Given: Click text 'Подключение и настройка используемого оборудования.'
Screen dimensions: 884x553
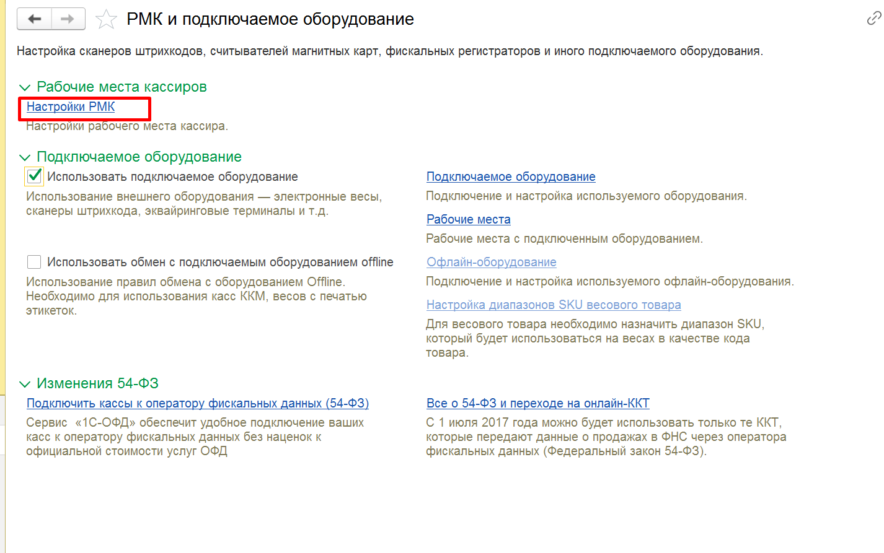Looking at the screenshot, I should pyautogui.click(x=586, y=196).
